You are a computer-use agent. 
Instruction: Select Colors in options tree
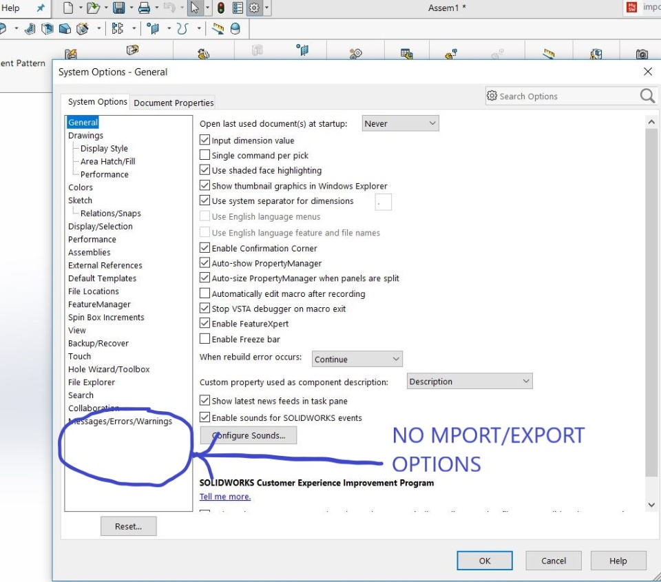pos(81,187)
